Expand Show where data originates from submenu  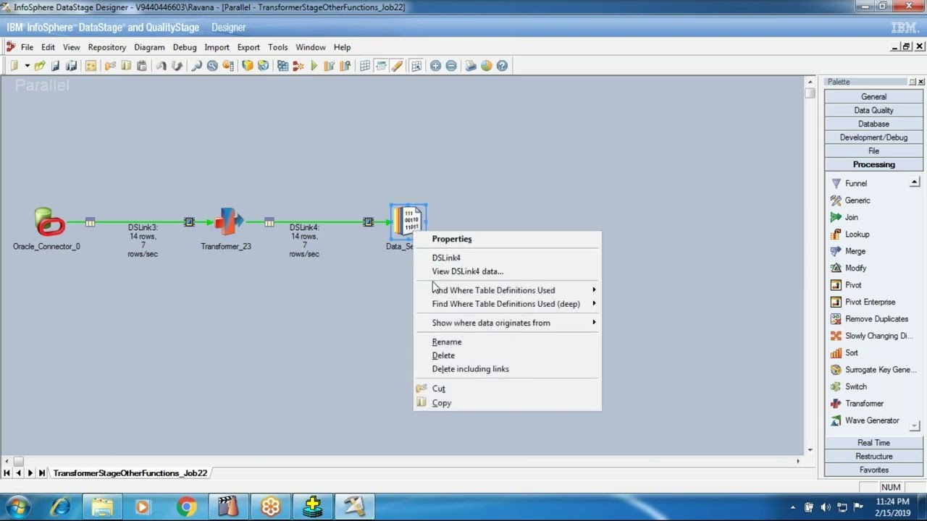(x=507, y=323)
